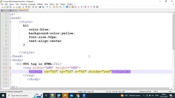Toggle INS insert mode in status bar
The height and width of the screenshot is (98, 175).
(x=170, y=91)
